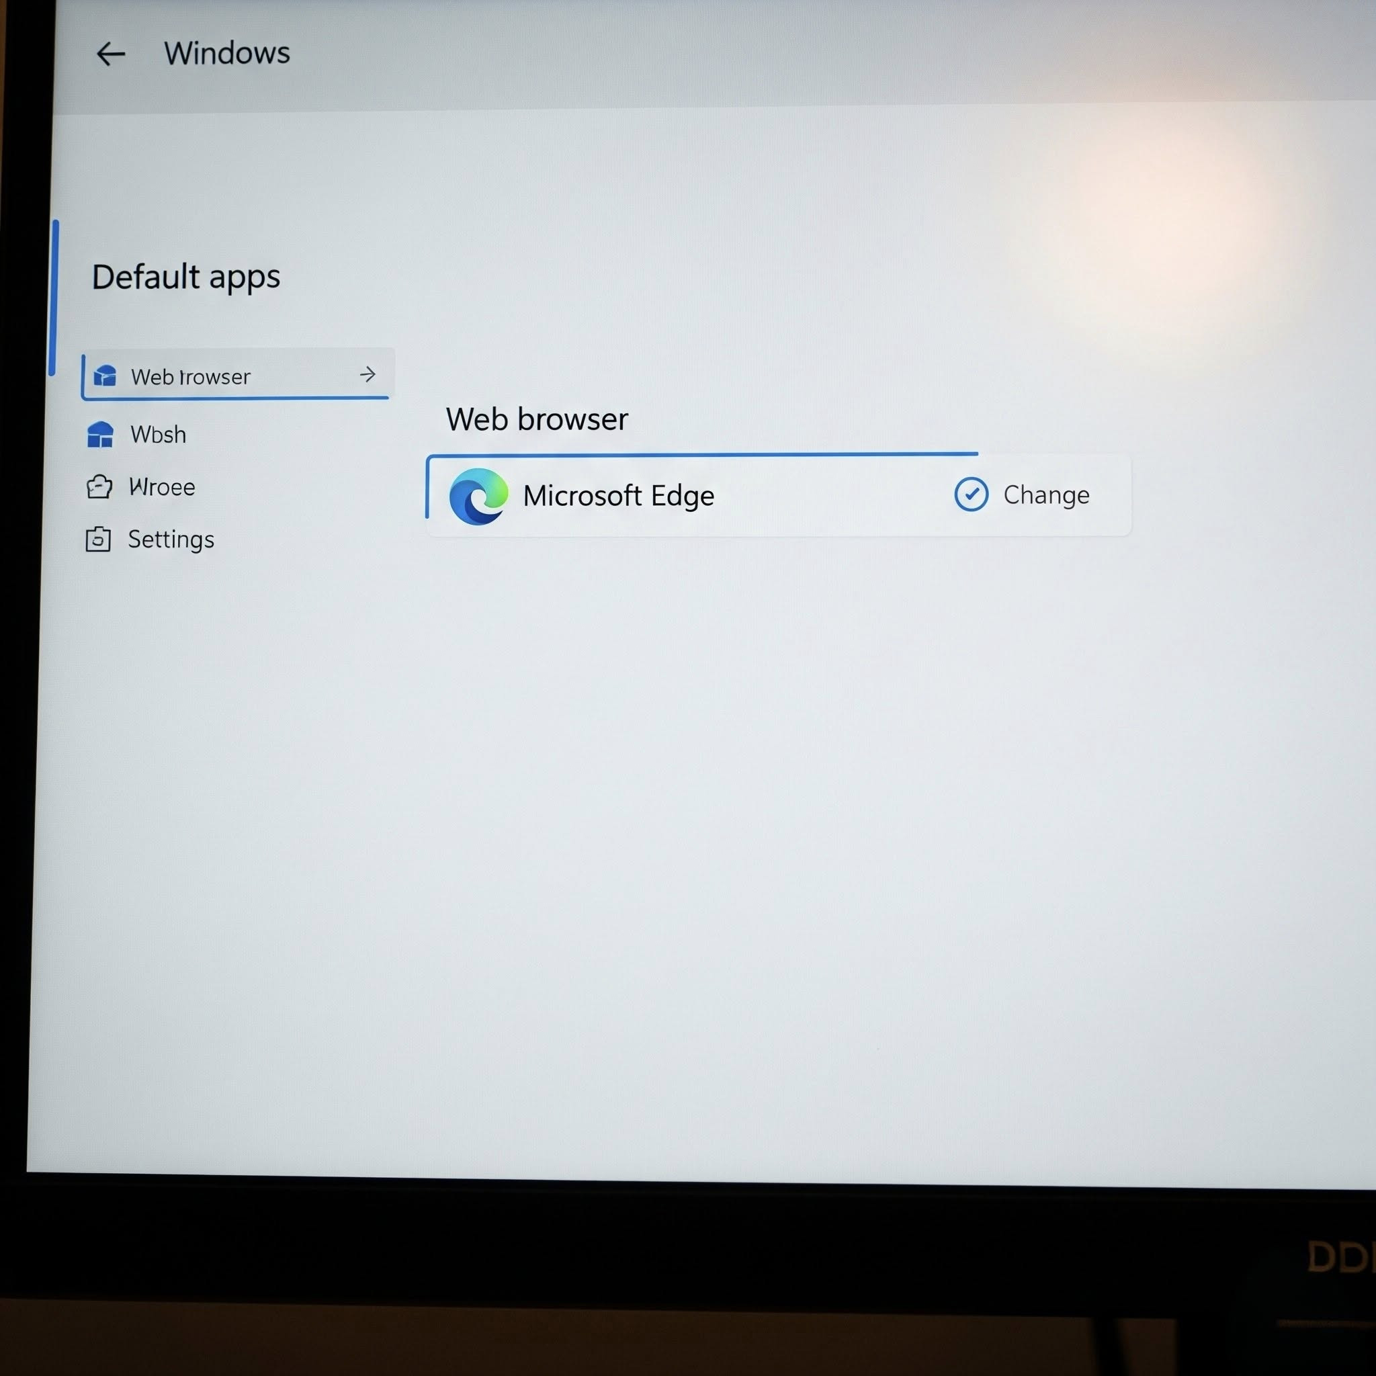This screenshot has height=1376, width=1376.
Task: Open the Settings sidebar item
Action: point(150,540)
